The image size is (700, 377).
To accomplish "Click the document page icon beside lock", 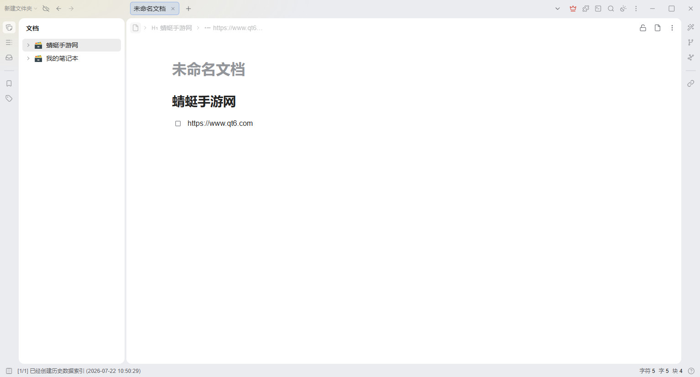I will (658, 28).
